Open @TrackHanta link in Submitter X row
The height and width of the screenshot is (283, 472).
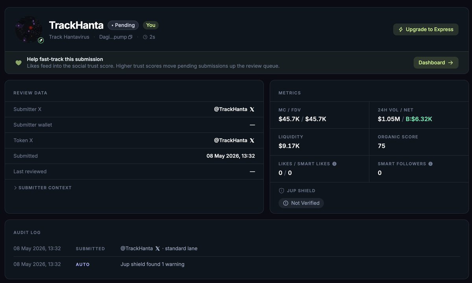(x=230, y=109)
